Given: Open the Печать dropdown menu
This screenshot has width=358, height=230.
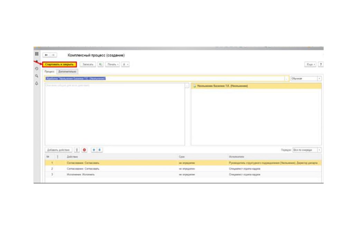Looking at the screenshot, I should (114, 64).
